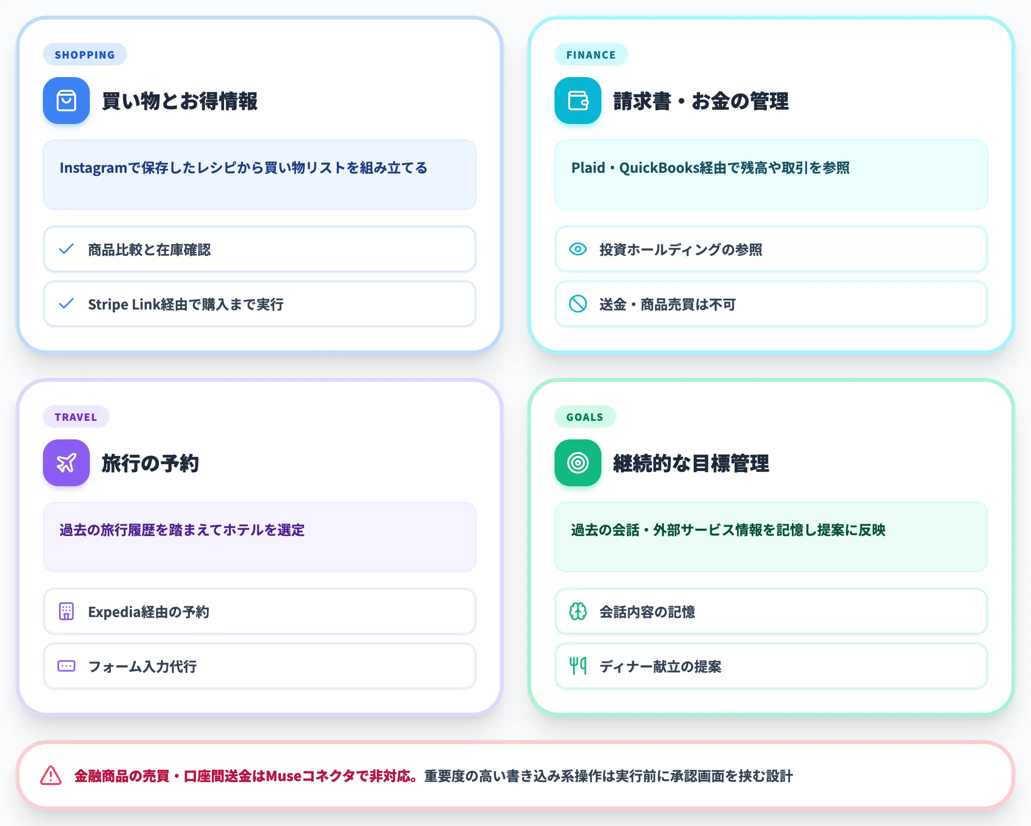Click the green target goals icon
This screenshot has height=826, width=1031.
click(578, 463)
